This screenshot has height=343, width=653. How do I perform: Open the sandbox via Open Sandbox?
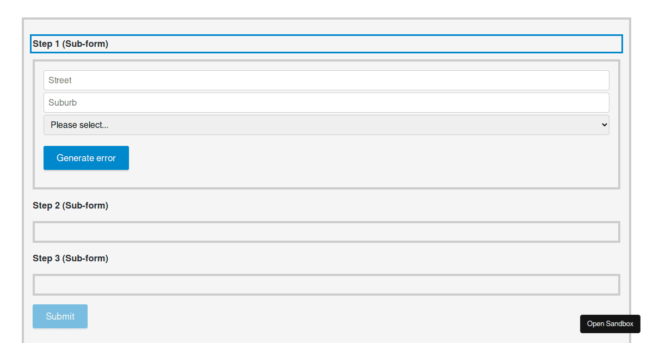[x=610, y=323]
